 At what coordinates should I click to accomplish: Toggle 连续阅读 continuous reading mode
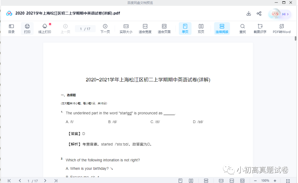(x=222, y=29)
